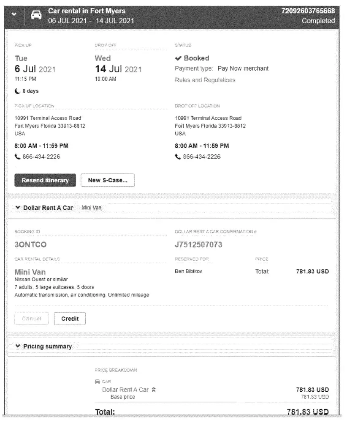Select the booking ID 3ONTCO
The width and height of the screenshot is (347, 423).
coord(30,245)
